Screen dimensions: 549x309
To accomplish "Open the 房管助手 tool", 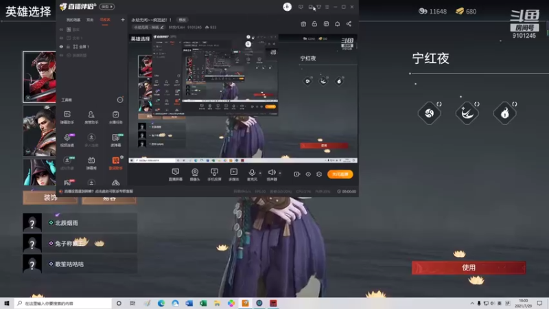I will point(91,117).
